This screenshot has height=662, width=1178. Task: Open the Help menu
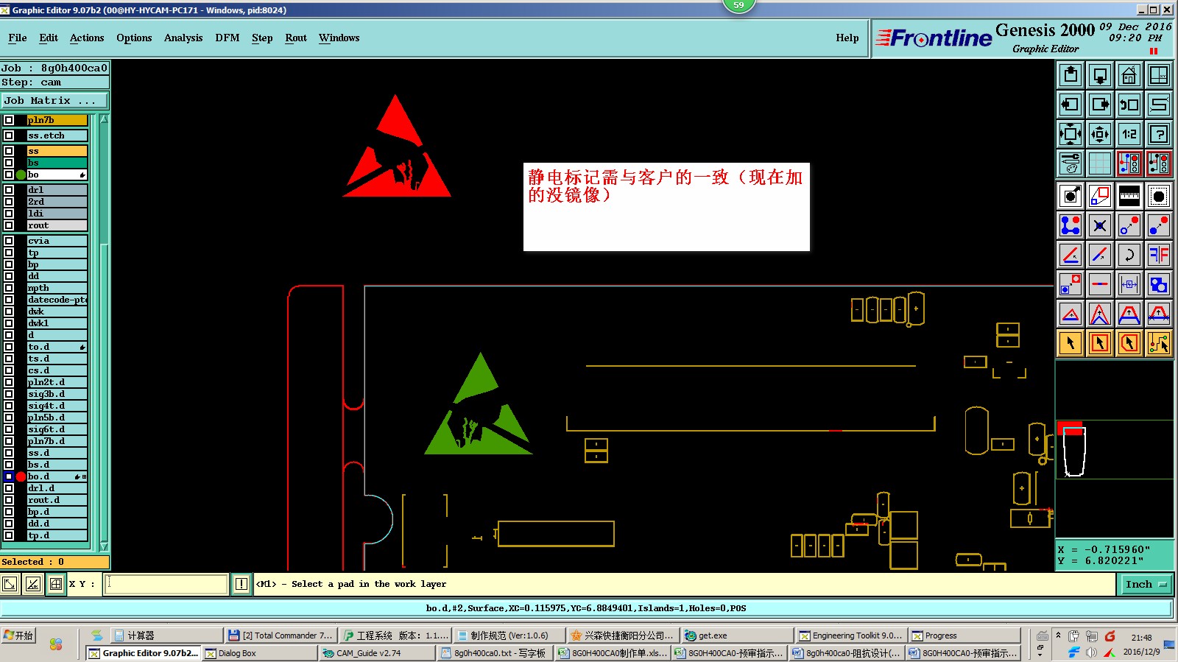847,38
